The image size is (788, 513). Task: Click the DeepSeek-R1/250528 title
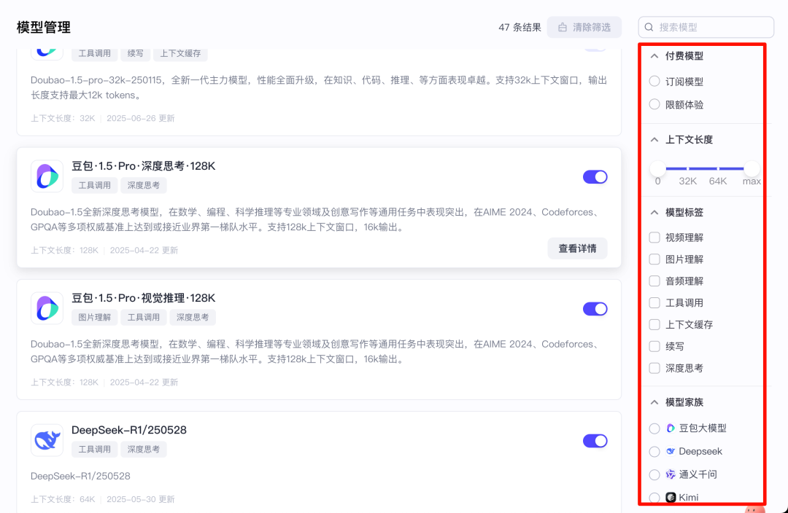[x=129, y=430]
